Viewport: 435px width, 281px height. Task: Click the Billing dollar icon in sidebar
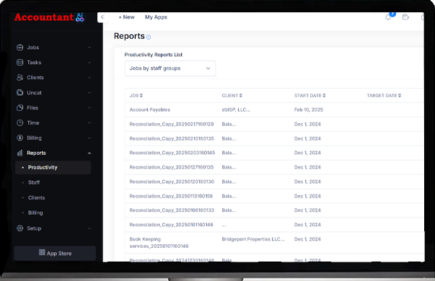click(x=20, y=138)
